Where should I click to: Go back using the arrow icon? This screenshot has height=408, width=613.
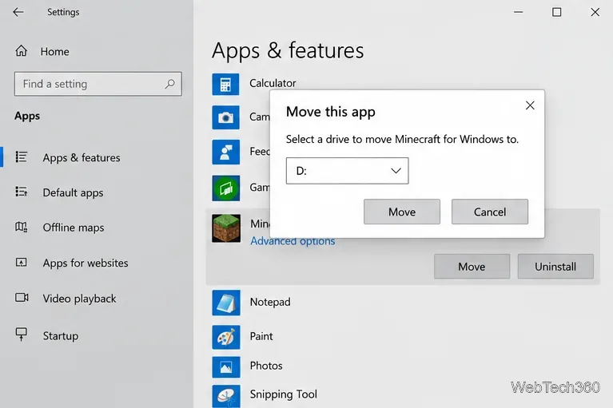18,12
